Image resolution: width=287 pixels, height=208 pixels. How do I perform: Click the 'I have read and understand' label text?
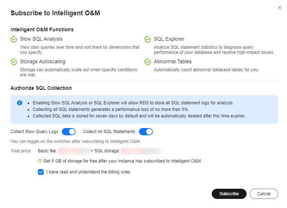click(x=89, y=172)
